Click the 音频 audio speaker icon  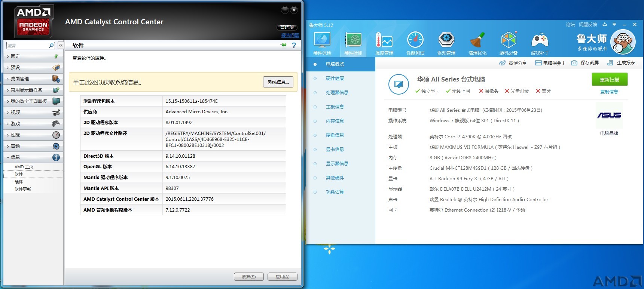(56, 146)
